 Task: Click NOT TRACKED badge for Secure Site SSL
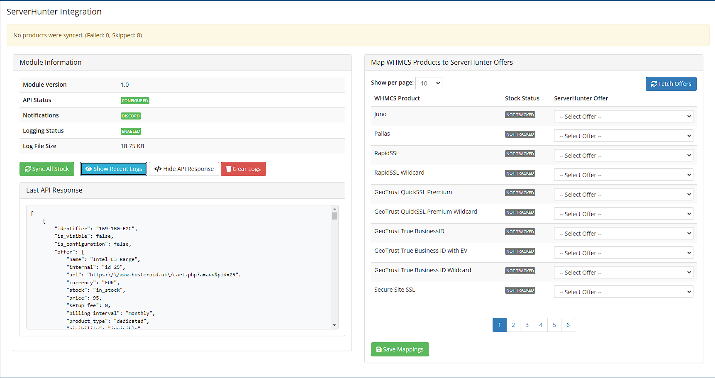(520, 290)
